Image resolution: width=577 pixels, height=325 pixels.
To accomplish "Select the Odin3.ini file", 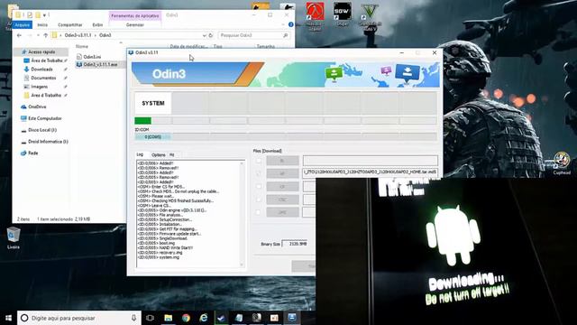I will 88,57.
